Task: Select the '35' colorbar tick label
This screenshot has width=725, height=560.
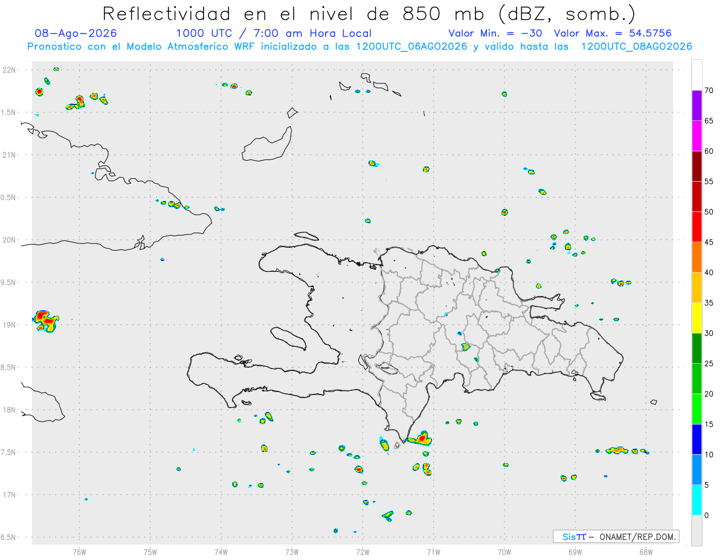Action: tap(709, 303)
